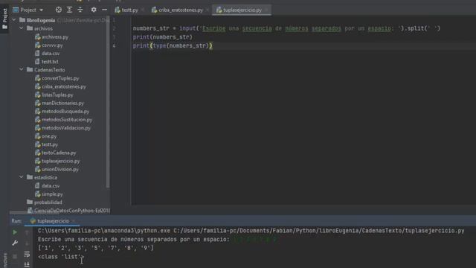
Task: Click line number 4 in editor gutter
Action: pos(114,46)
